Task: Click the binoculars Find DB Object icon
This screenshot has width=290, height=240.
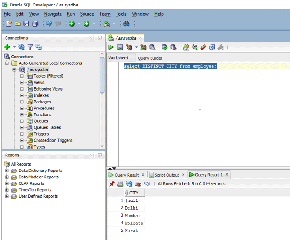Action: pyautogui.click(x=127, y=24)
